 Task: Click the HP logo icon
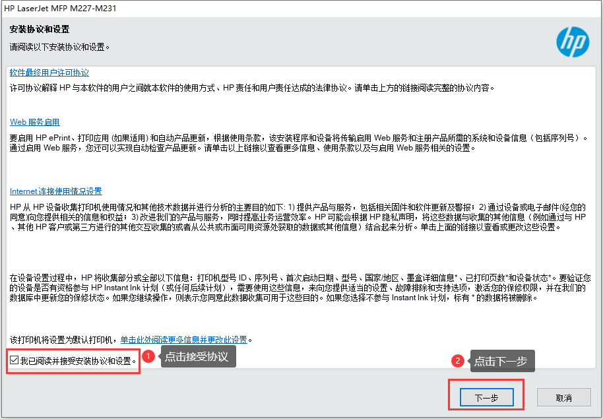coord(572,42)
